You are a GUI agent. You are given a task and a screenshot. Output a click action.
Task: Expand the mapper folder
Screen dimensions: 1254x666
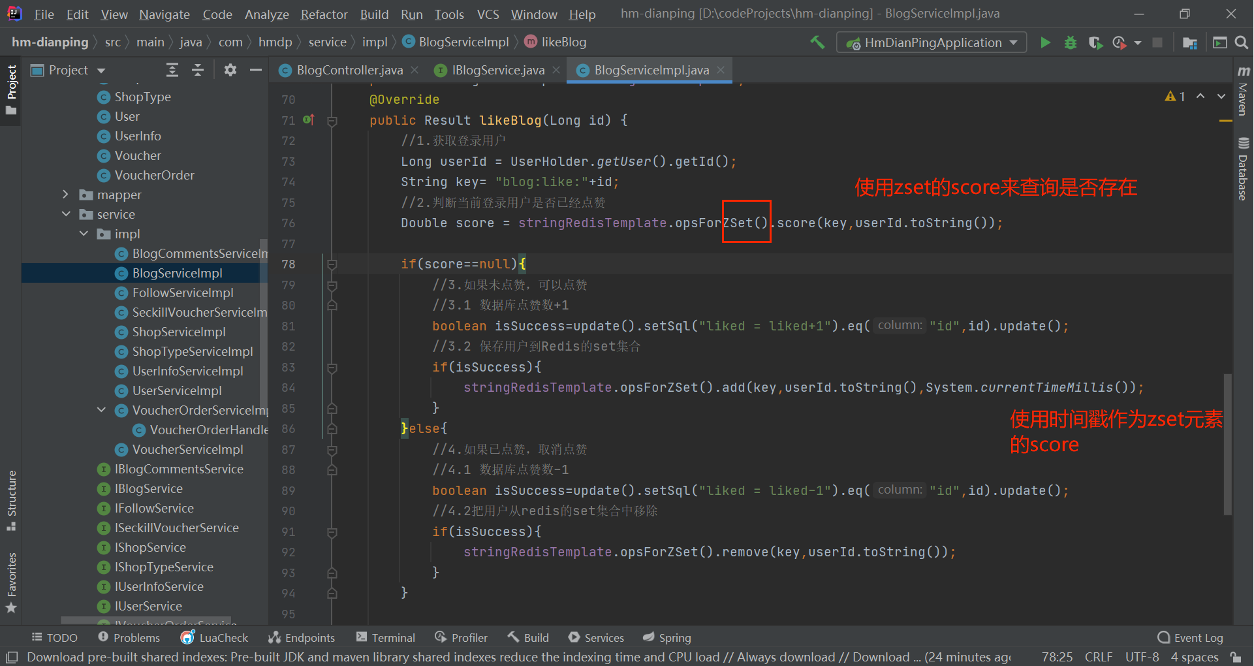pyautogui.click(x=65, y=195)
